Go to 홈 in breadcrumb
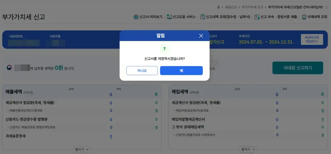The height and width of the screenshot is (154, 331). (x=218, y=7)
